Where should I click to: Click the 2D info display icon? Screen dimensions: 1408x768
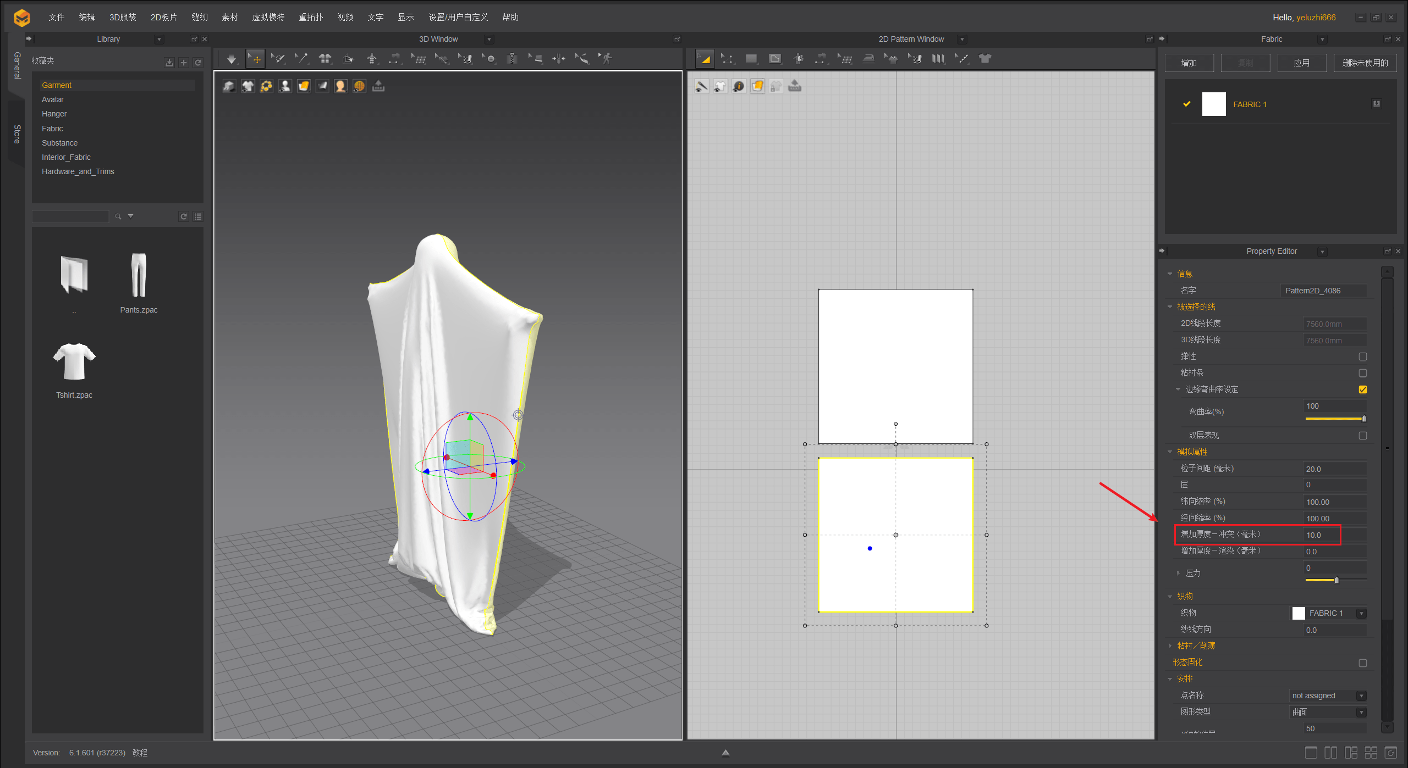pyautogui.click(x=739, y=86)
